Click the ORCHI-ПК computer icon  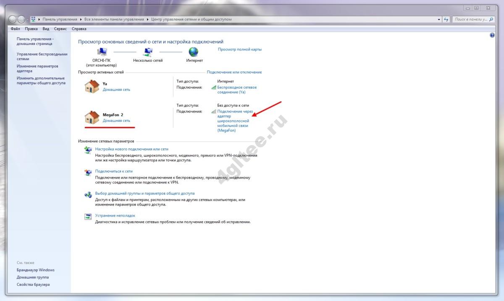pyautogui.click(x=102, y=52)
